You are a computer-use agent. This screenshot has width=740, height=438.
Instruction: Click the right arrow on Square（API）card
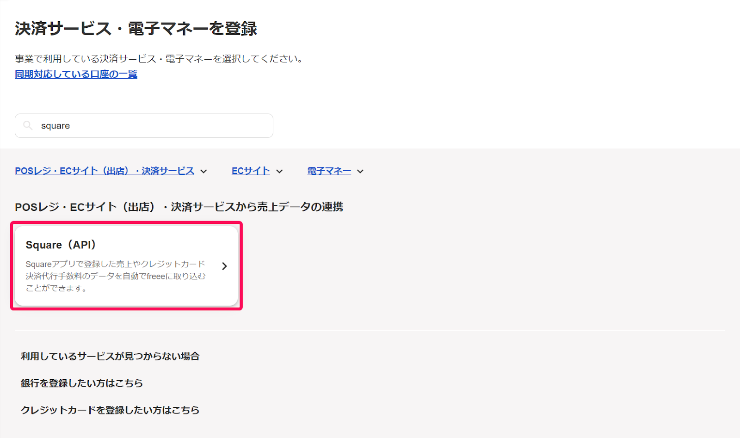[x=224, y=266]
